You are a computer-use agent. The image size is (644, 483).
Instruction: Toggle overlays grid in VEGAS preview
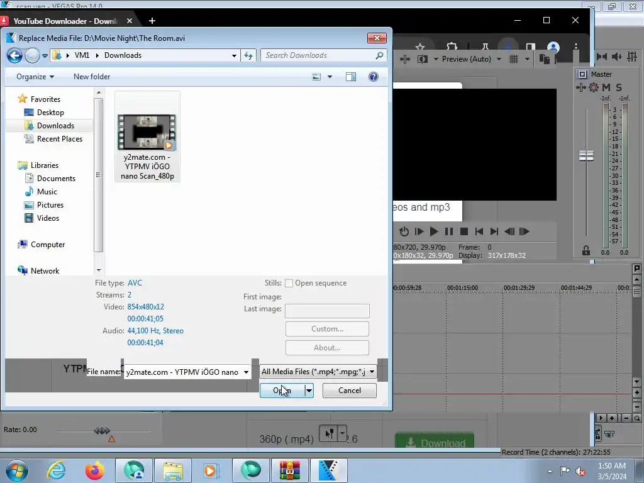(514, 59)
